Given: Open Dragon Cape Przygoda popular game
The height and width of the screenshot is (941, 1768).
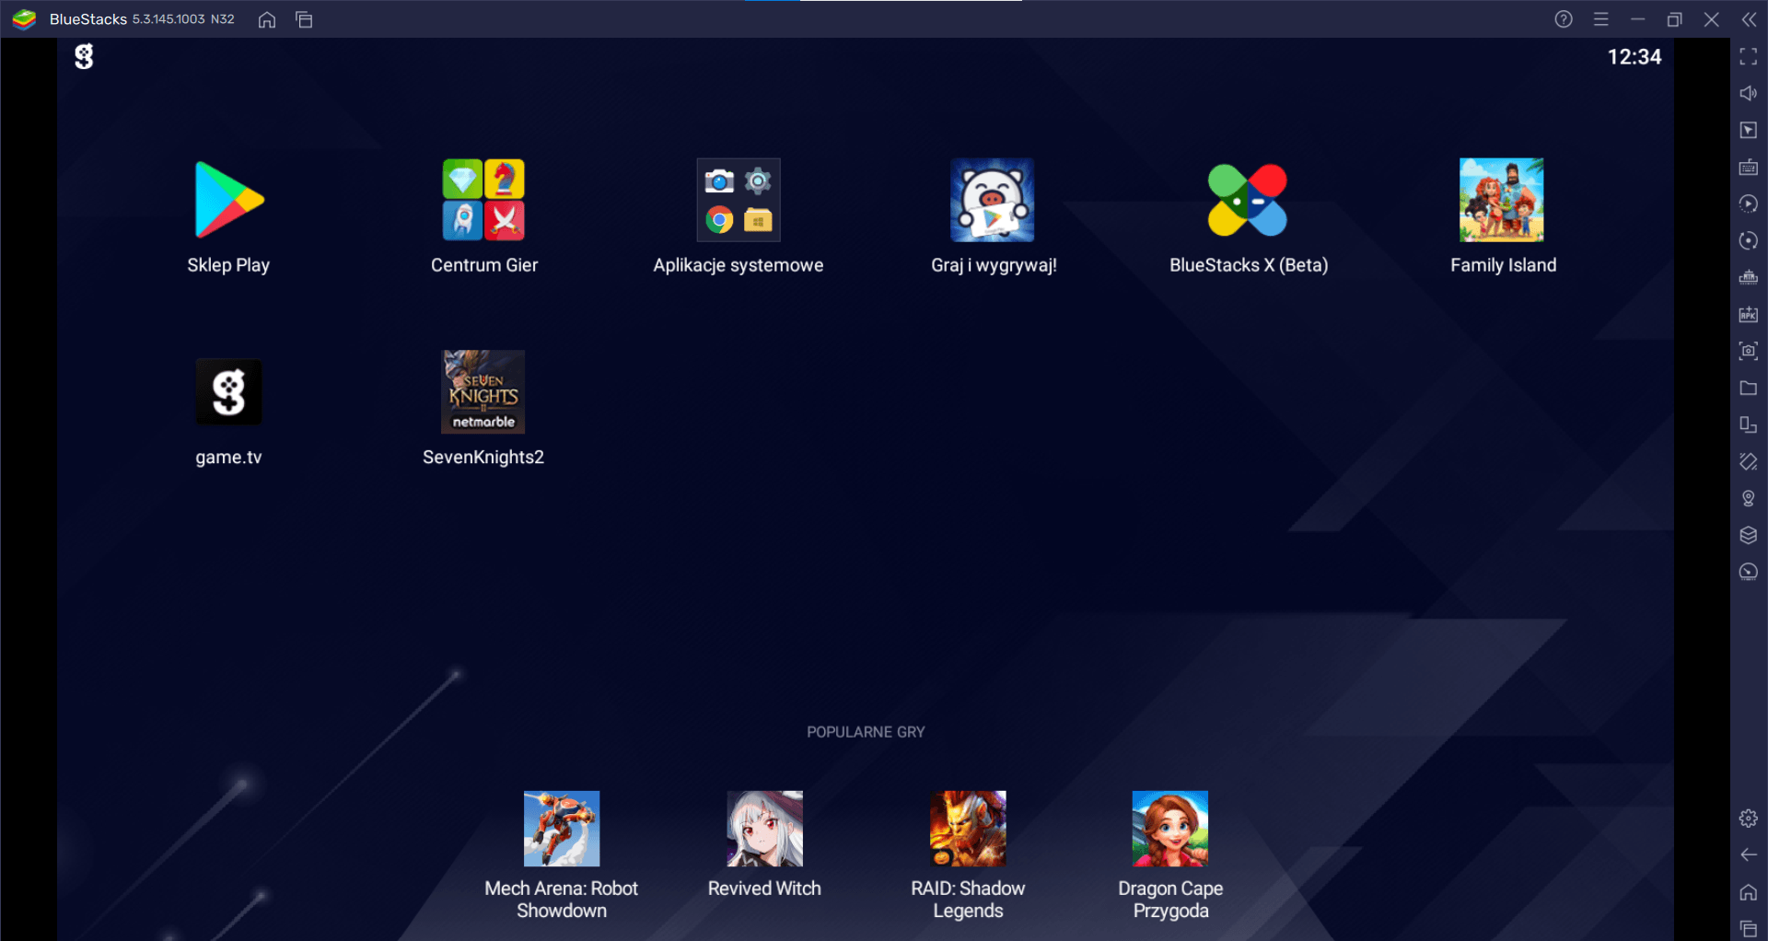Looking at the screenshot, I should point(1170,829).
